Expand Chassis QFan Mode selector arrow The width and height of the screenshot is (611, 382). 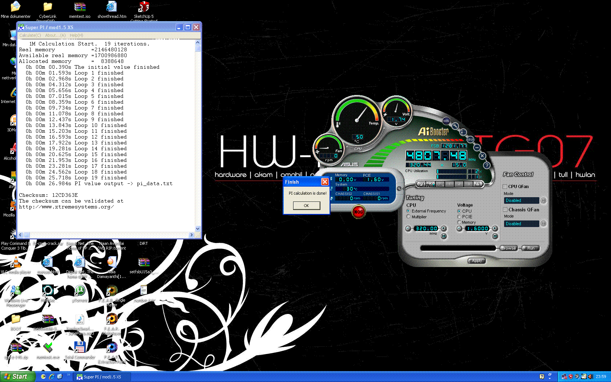tap(543, 224)
